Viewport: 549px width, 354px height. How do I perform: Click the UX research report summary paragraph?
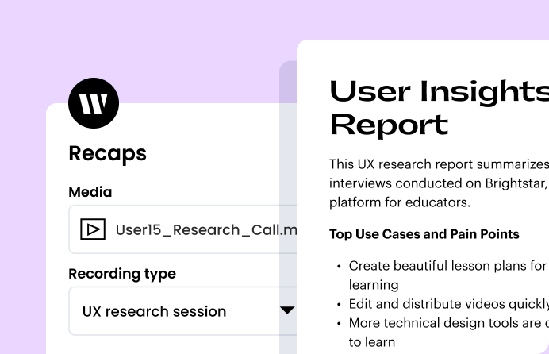pos(439,183)
